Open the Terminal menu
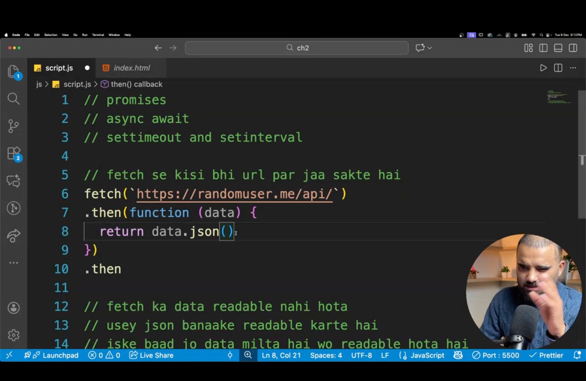Viewport: 586px width, 381px height. (98, 35)
